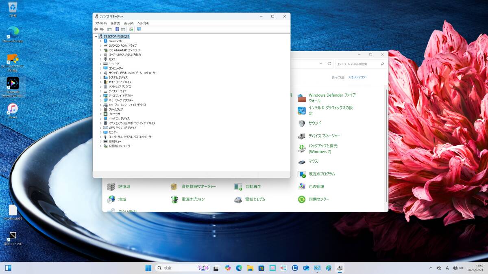488x274 pixels.
Task: Expand the ユニバーサル シリアル バス コントローラー node
Action: (x=100, y=137)
